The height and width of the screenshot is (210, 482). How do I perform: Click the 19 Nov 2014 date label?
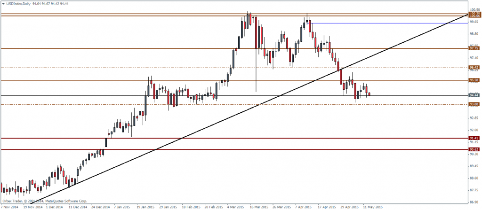click(33, 207)
